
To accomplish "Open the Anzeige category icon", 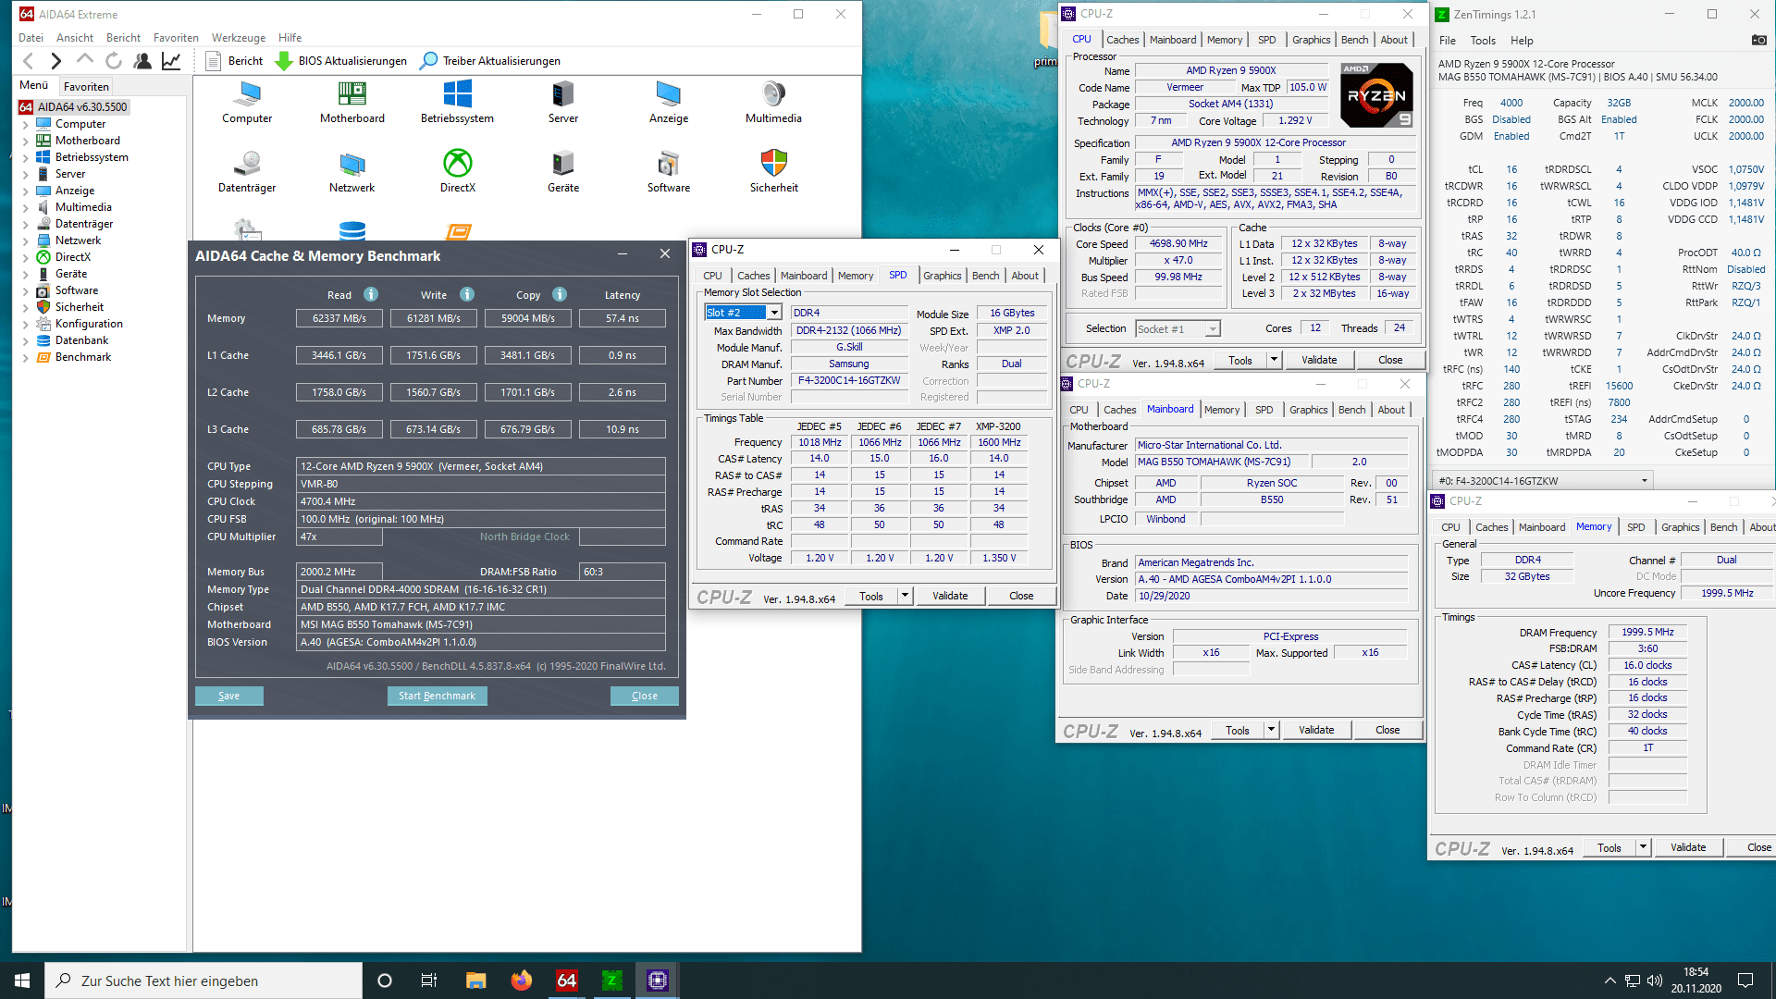I will (668, 102).
